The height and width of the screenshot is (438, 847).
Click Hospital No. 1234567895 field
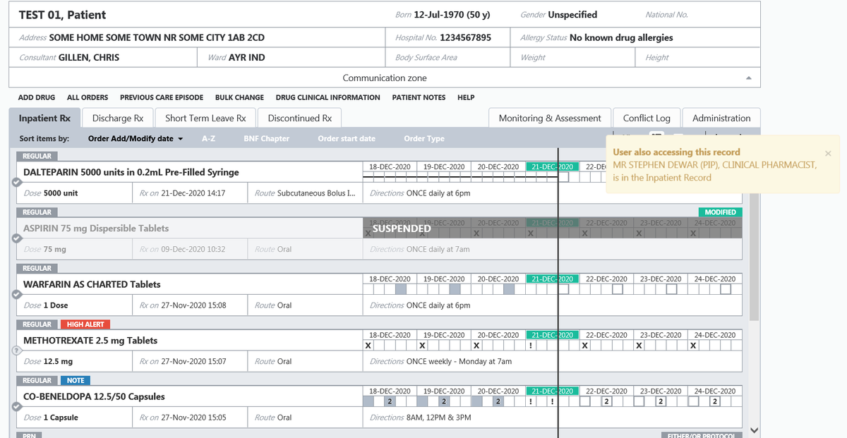click(448, 37)
